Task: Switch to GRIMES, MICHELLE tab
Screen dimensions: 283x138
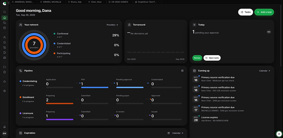Action: pos(51,2)
